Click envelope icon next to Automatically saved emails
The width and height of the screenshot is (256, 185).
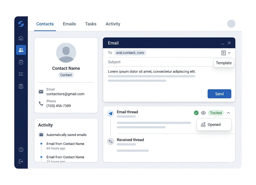tap(41, 135)
